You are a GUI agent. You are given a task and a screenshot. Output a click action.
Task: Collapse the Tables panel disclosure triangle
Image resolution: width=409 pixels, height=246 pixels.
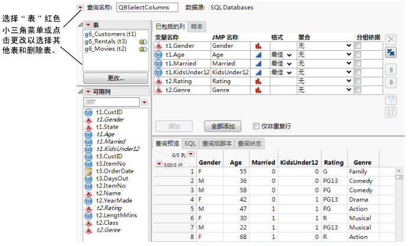tap(80, 25)
